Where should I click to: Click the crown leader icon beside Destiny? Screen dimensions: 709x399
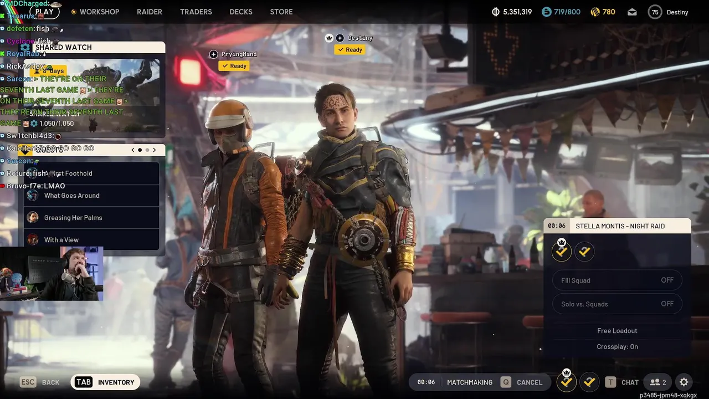click(329, 38)
